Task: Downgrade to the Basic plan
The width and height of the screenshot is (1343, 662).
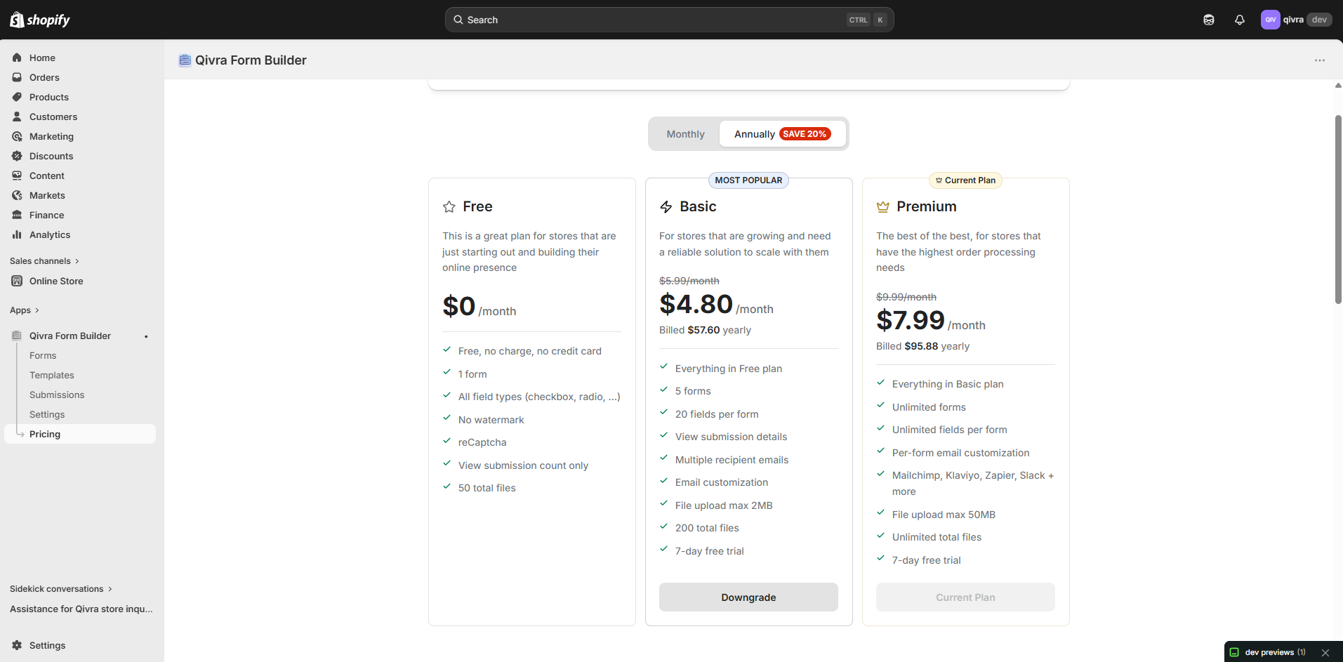Action: click(748, 597)
